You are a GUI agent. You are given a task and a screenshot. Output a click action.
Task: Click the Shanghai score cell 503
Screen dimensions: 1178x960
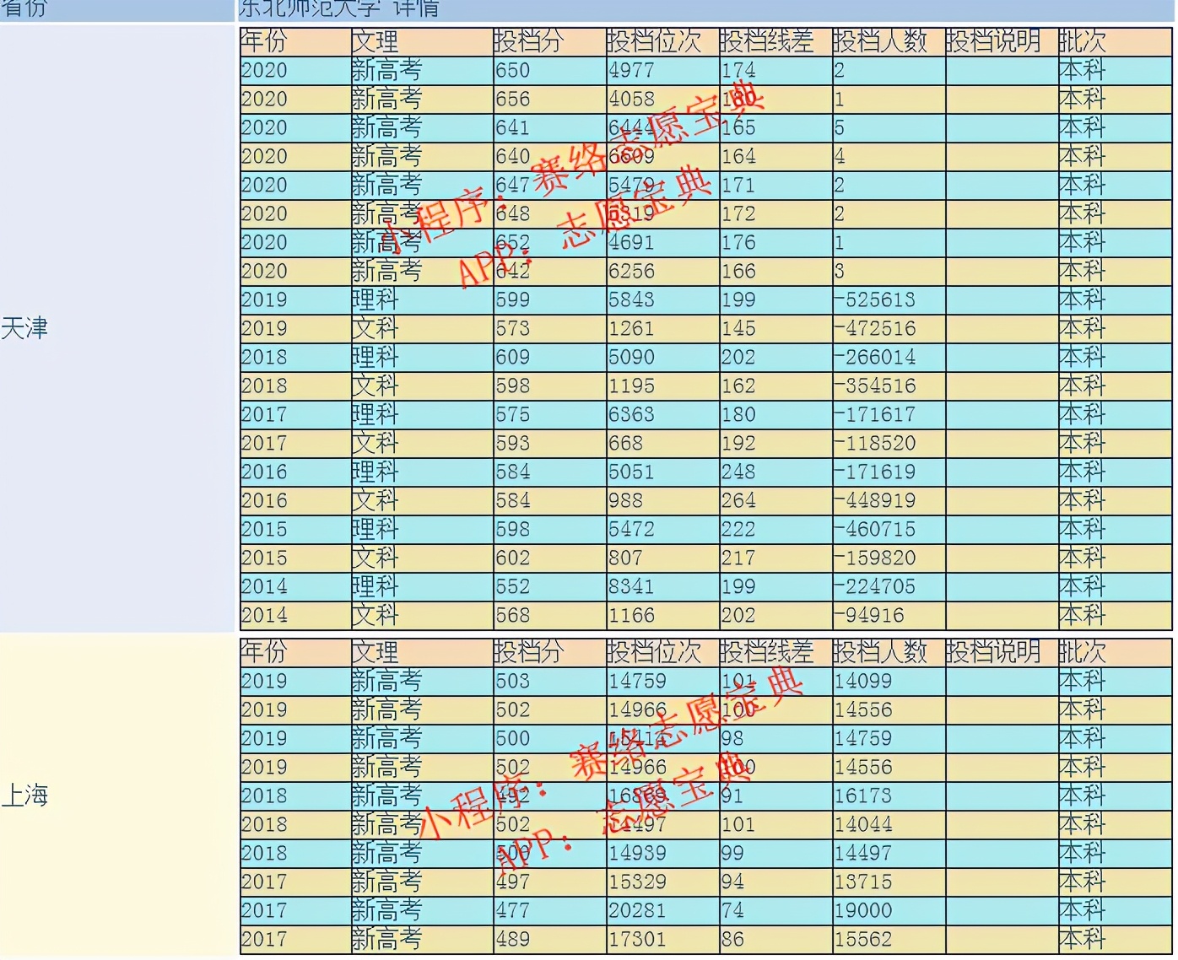pos(549,681)
